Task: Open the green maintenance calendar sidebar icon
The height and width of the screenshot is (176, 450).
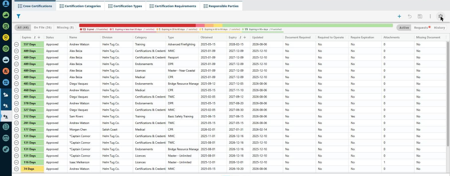Action: pos(6,26)
